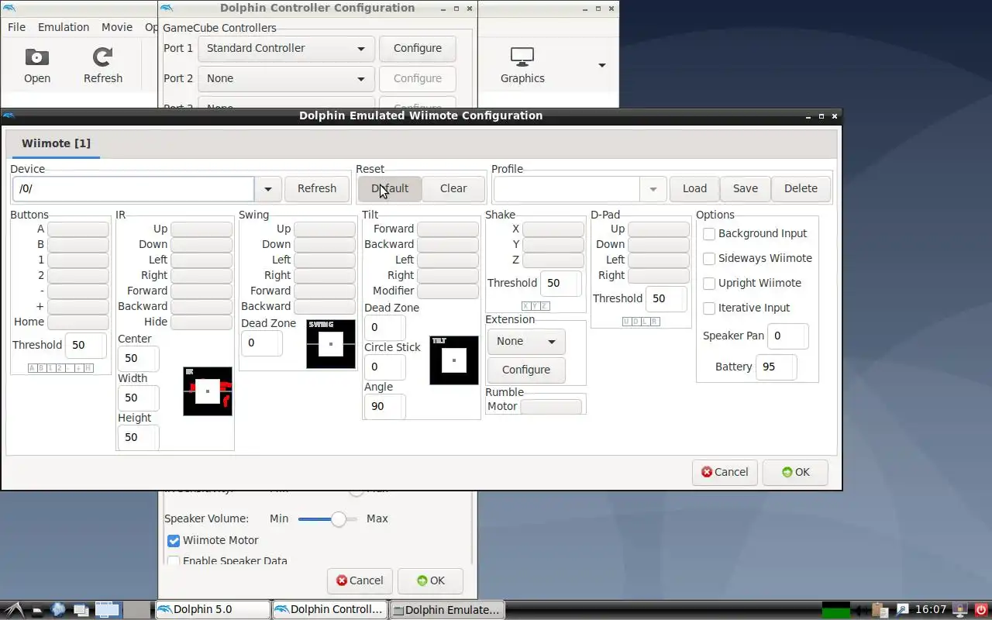
Task: Enable Iterative Input checkbox
Action: pos(709,308)
